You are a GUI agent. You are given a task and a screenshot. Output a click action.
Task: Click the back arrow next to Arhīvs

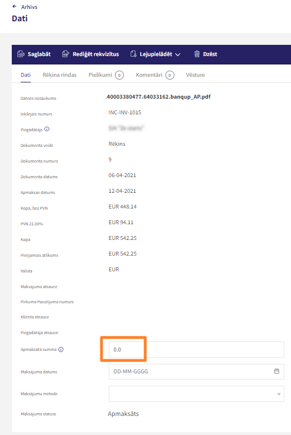pos(15,6)
